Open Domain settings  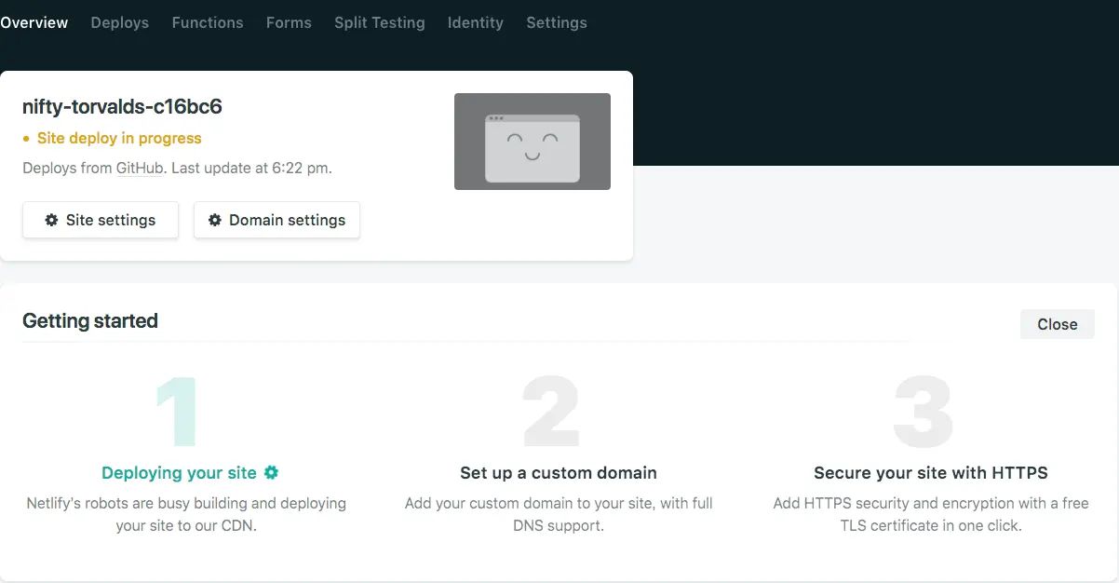pyautogui.click(x=276, y=220)
